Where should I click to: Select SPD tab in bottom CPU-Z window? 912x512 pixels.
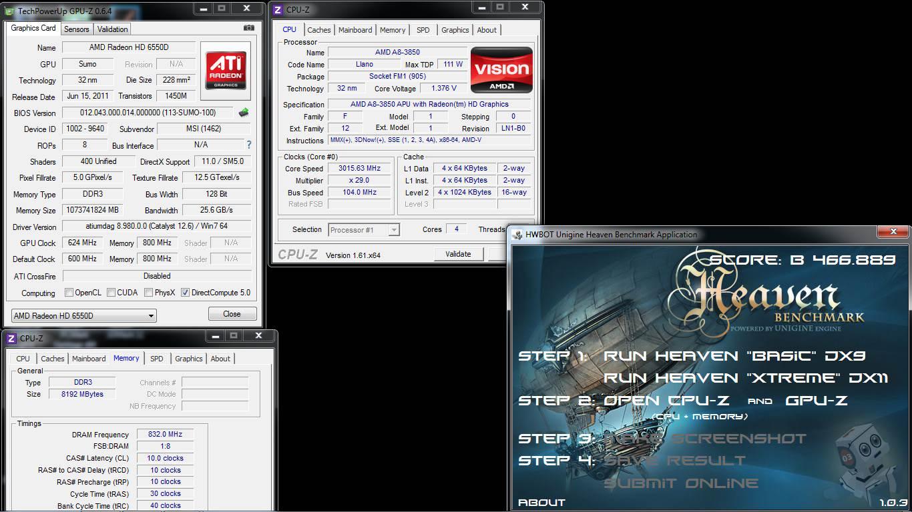tap(157, 359)
